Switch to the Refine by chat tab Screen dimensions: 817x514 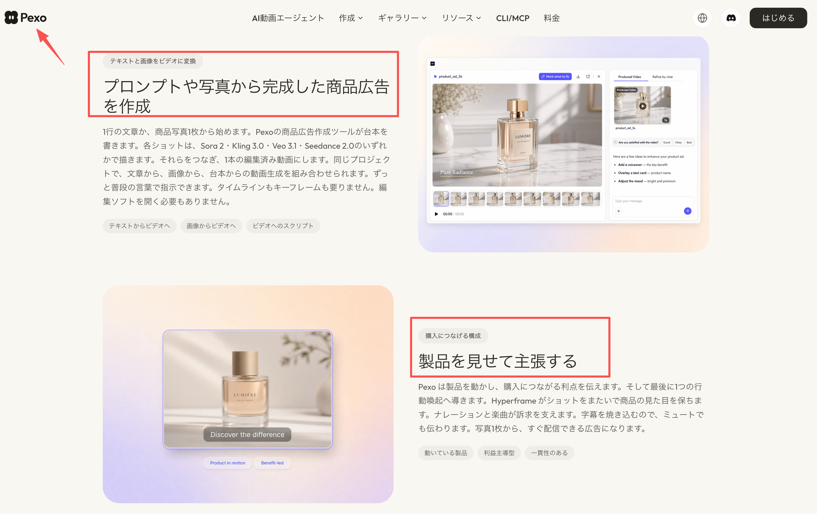pos(662,77)
